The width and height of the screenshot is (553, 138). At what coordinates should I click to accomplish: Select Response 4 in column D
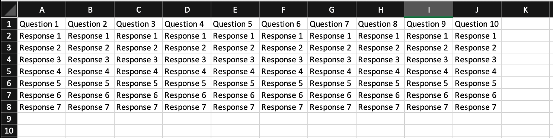pyautogui.click(x=187, y=72)
